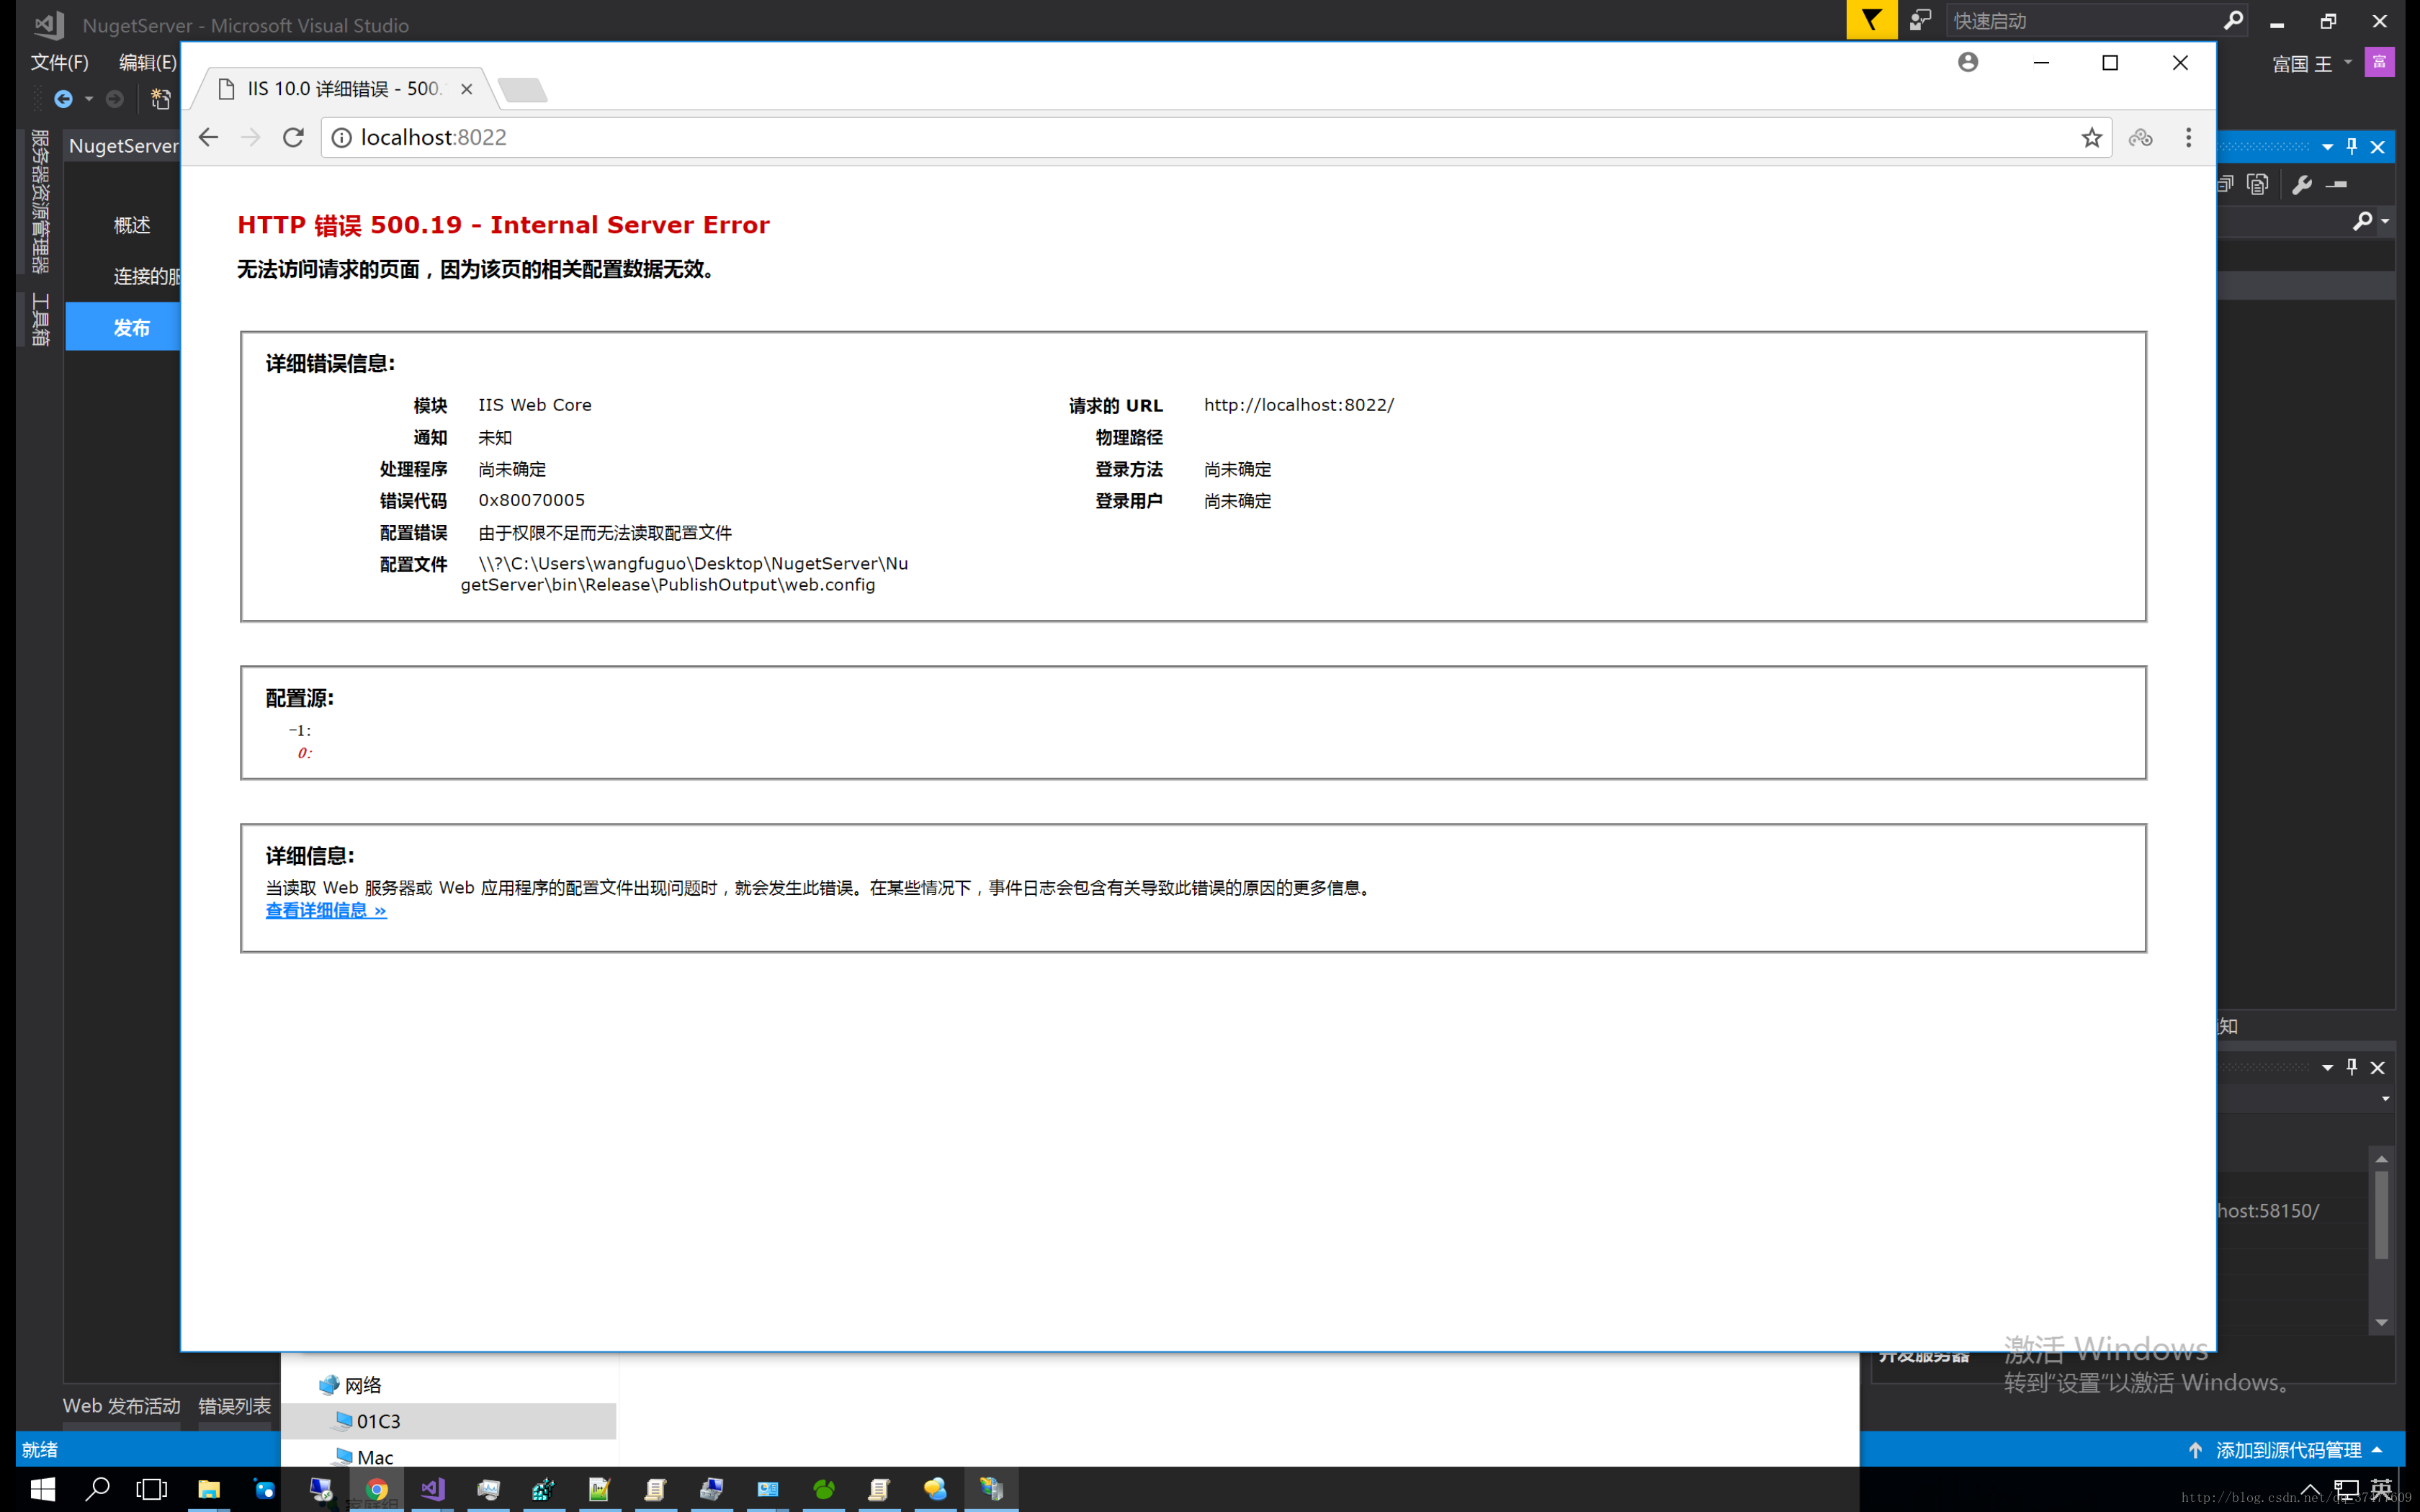
Task: Pin the upper right Visual Studio panel
Action: 2352,147
